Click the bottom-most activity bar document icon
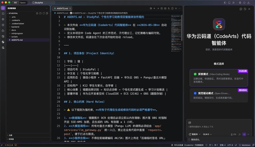 (3, 48)
